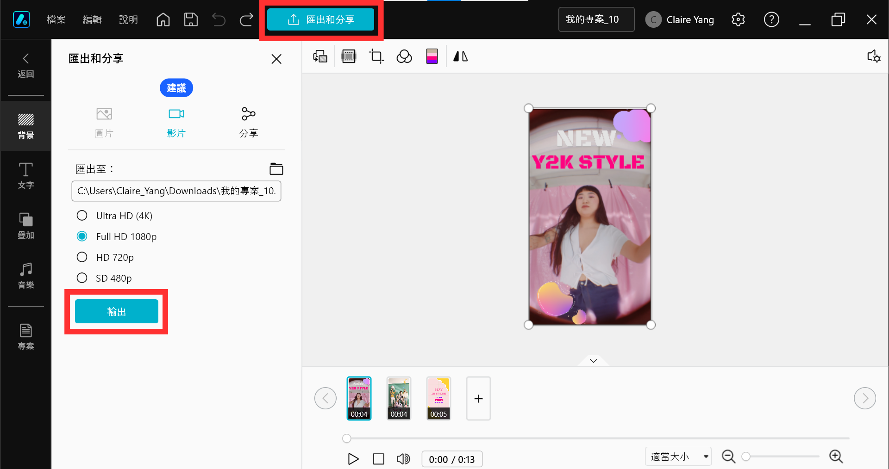This screenshot has height=469, width=889.
Task: Click the home icon
Action: pyautogui.click(x=163, y=19)
